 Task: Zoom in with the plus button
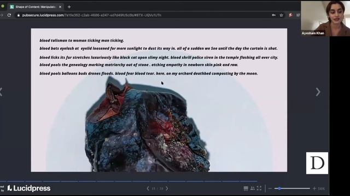pyautogui.click(x=314, y=188)
